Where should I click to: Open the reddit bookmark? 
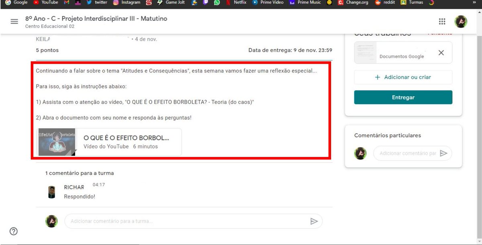(x=385, y=2)
